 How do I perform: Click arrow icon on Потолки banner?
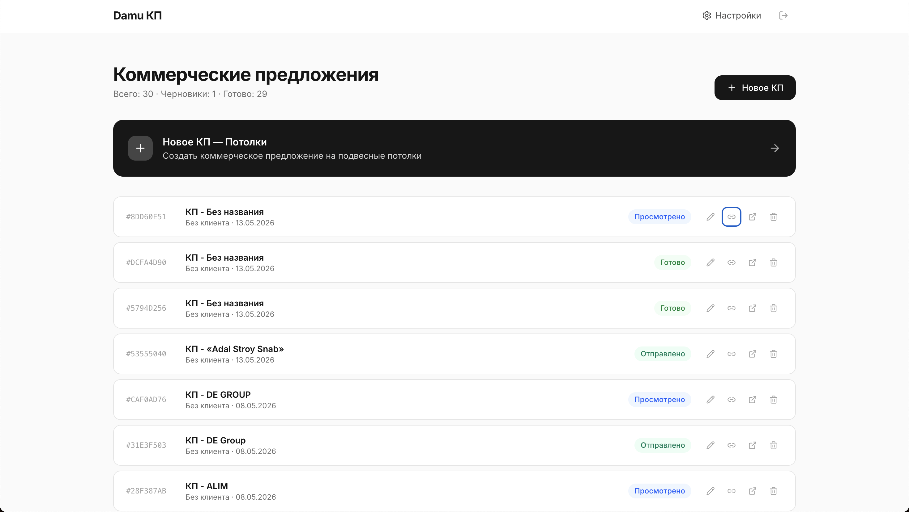point(775,148)
